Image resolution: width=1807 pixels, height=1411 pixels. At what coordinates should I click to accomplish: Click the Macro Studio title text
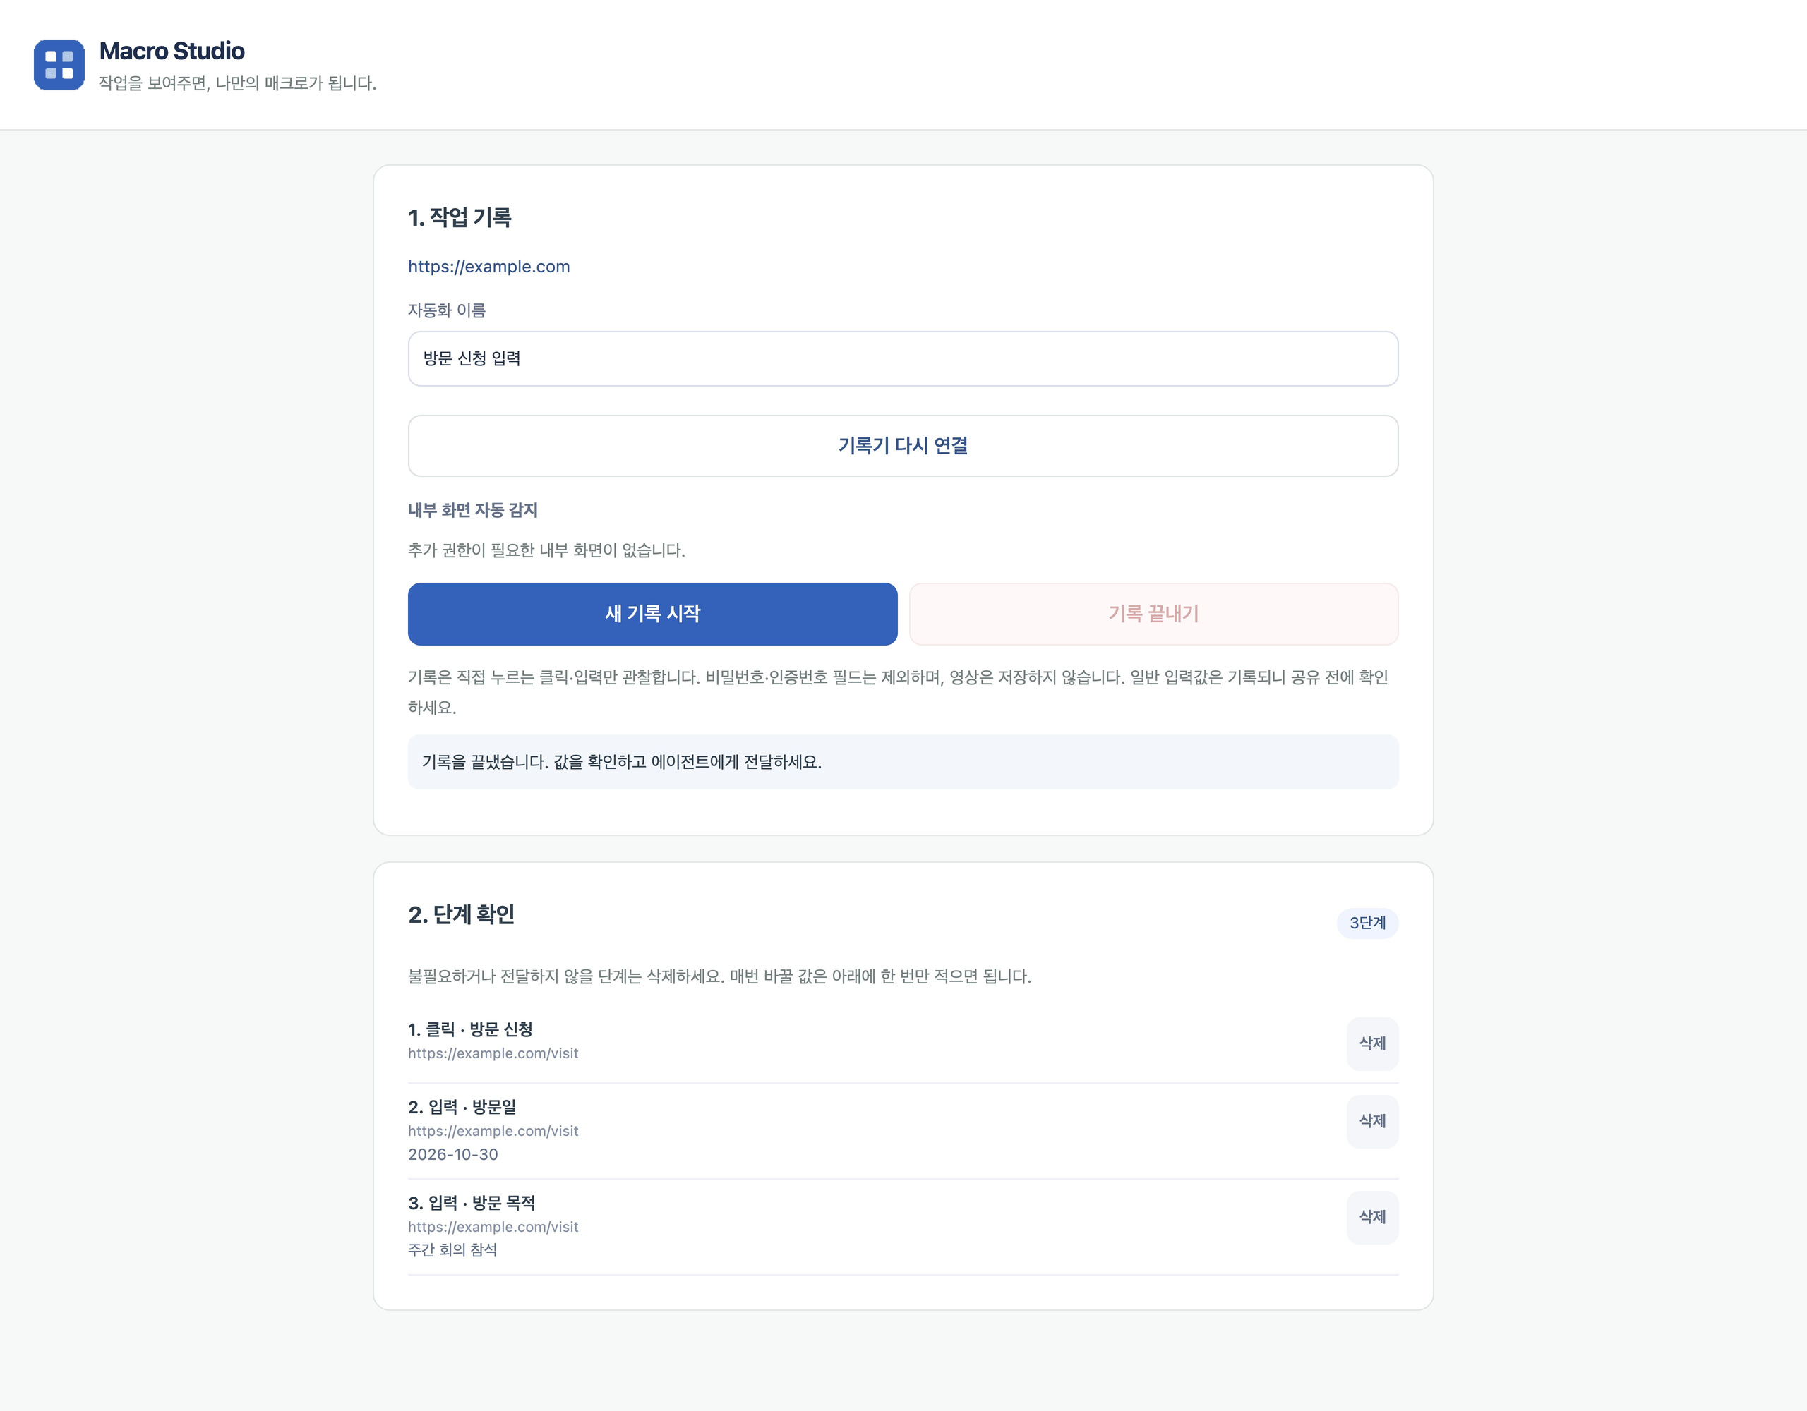coord(172,52)
